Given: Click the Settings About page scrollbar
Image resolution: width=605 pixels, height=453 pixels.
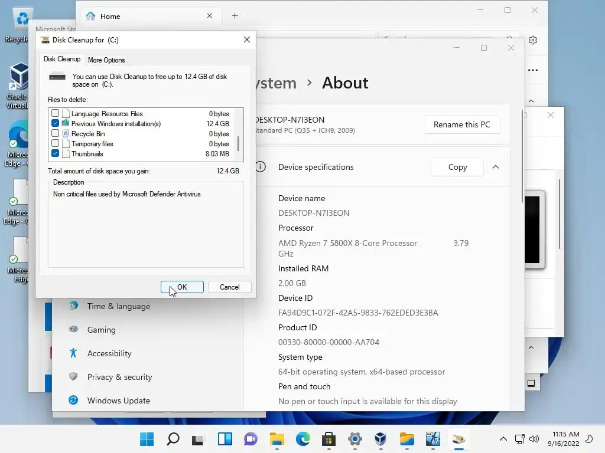Looking at the screenshot, I should point(522,156).
